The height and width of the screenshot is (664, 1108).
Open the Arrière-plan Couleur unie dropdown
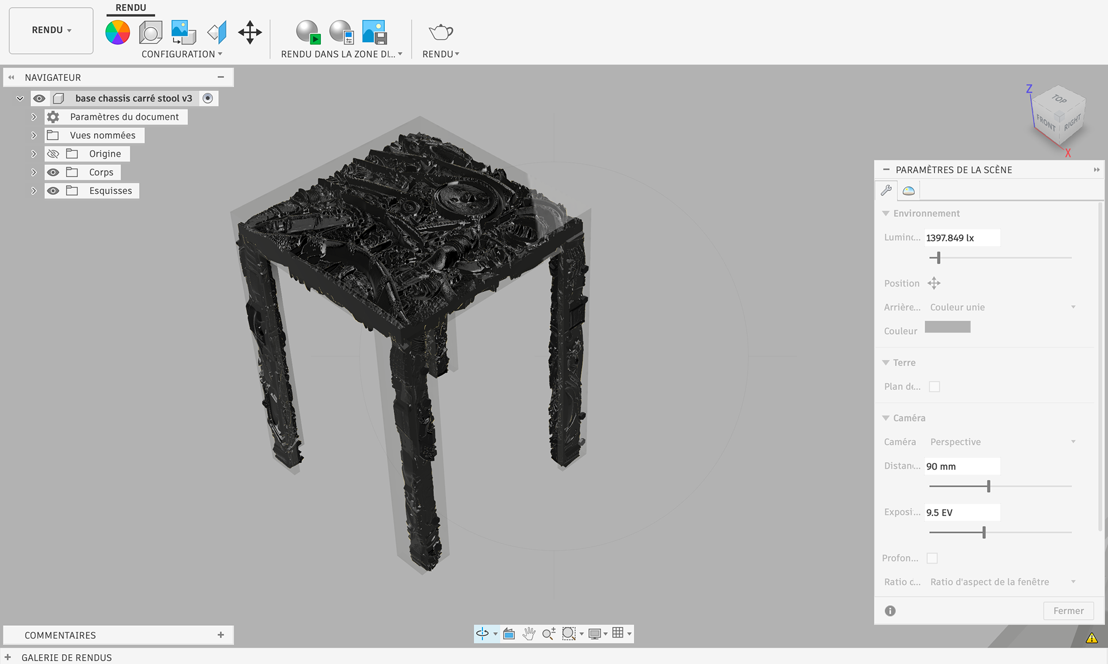tap(1002, 307)
